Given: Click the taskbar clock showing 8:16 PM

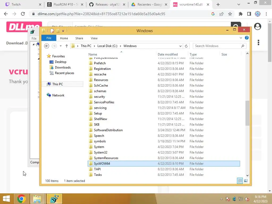Looking at the screenshot, I should pyautogui.click(x=260, y=199).
